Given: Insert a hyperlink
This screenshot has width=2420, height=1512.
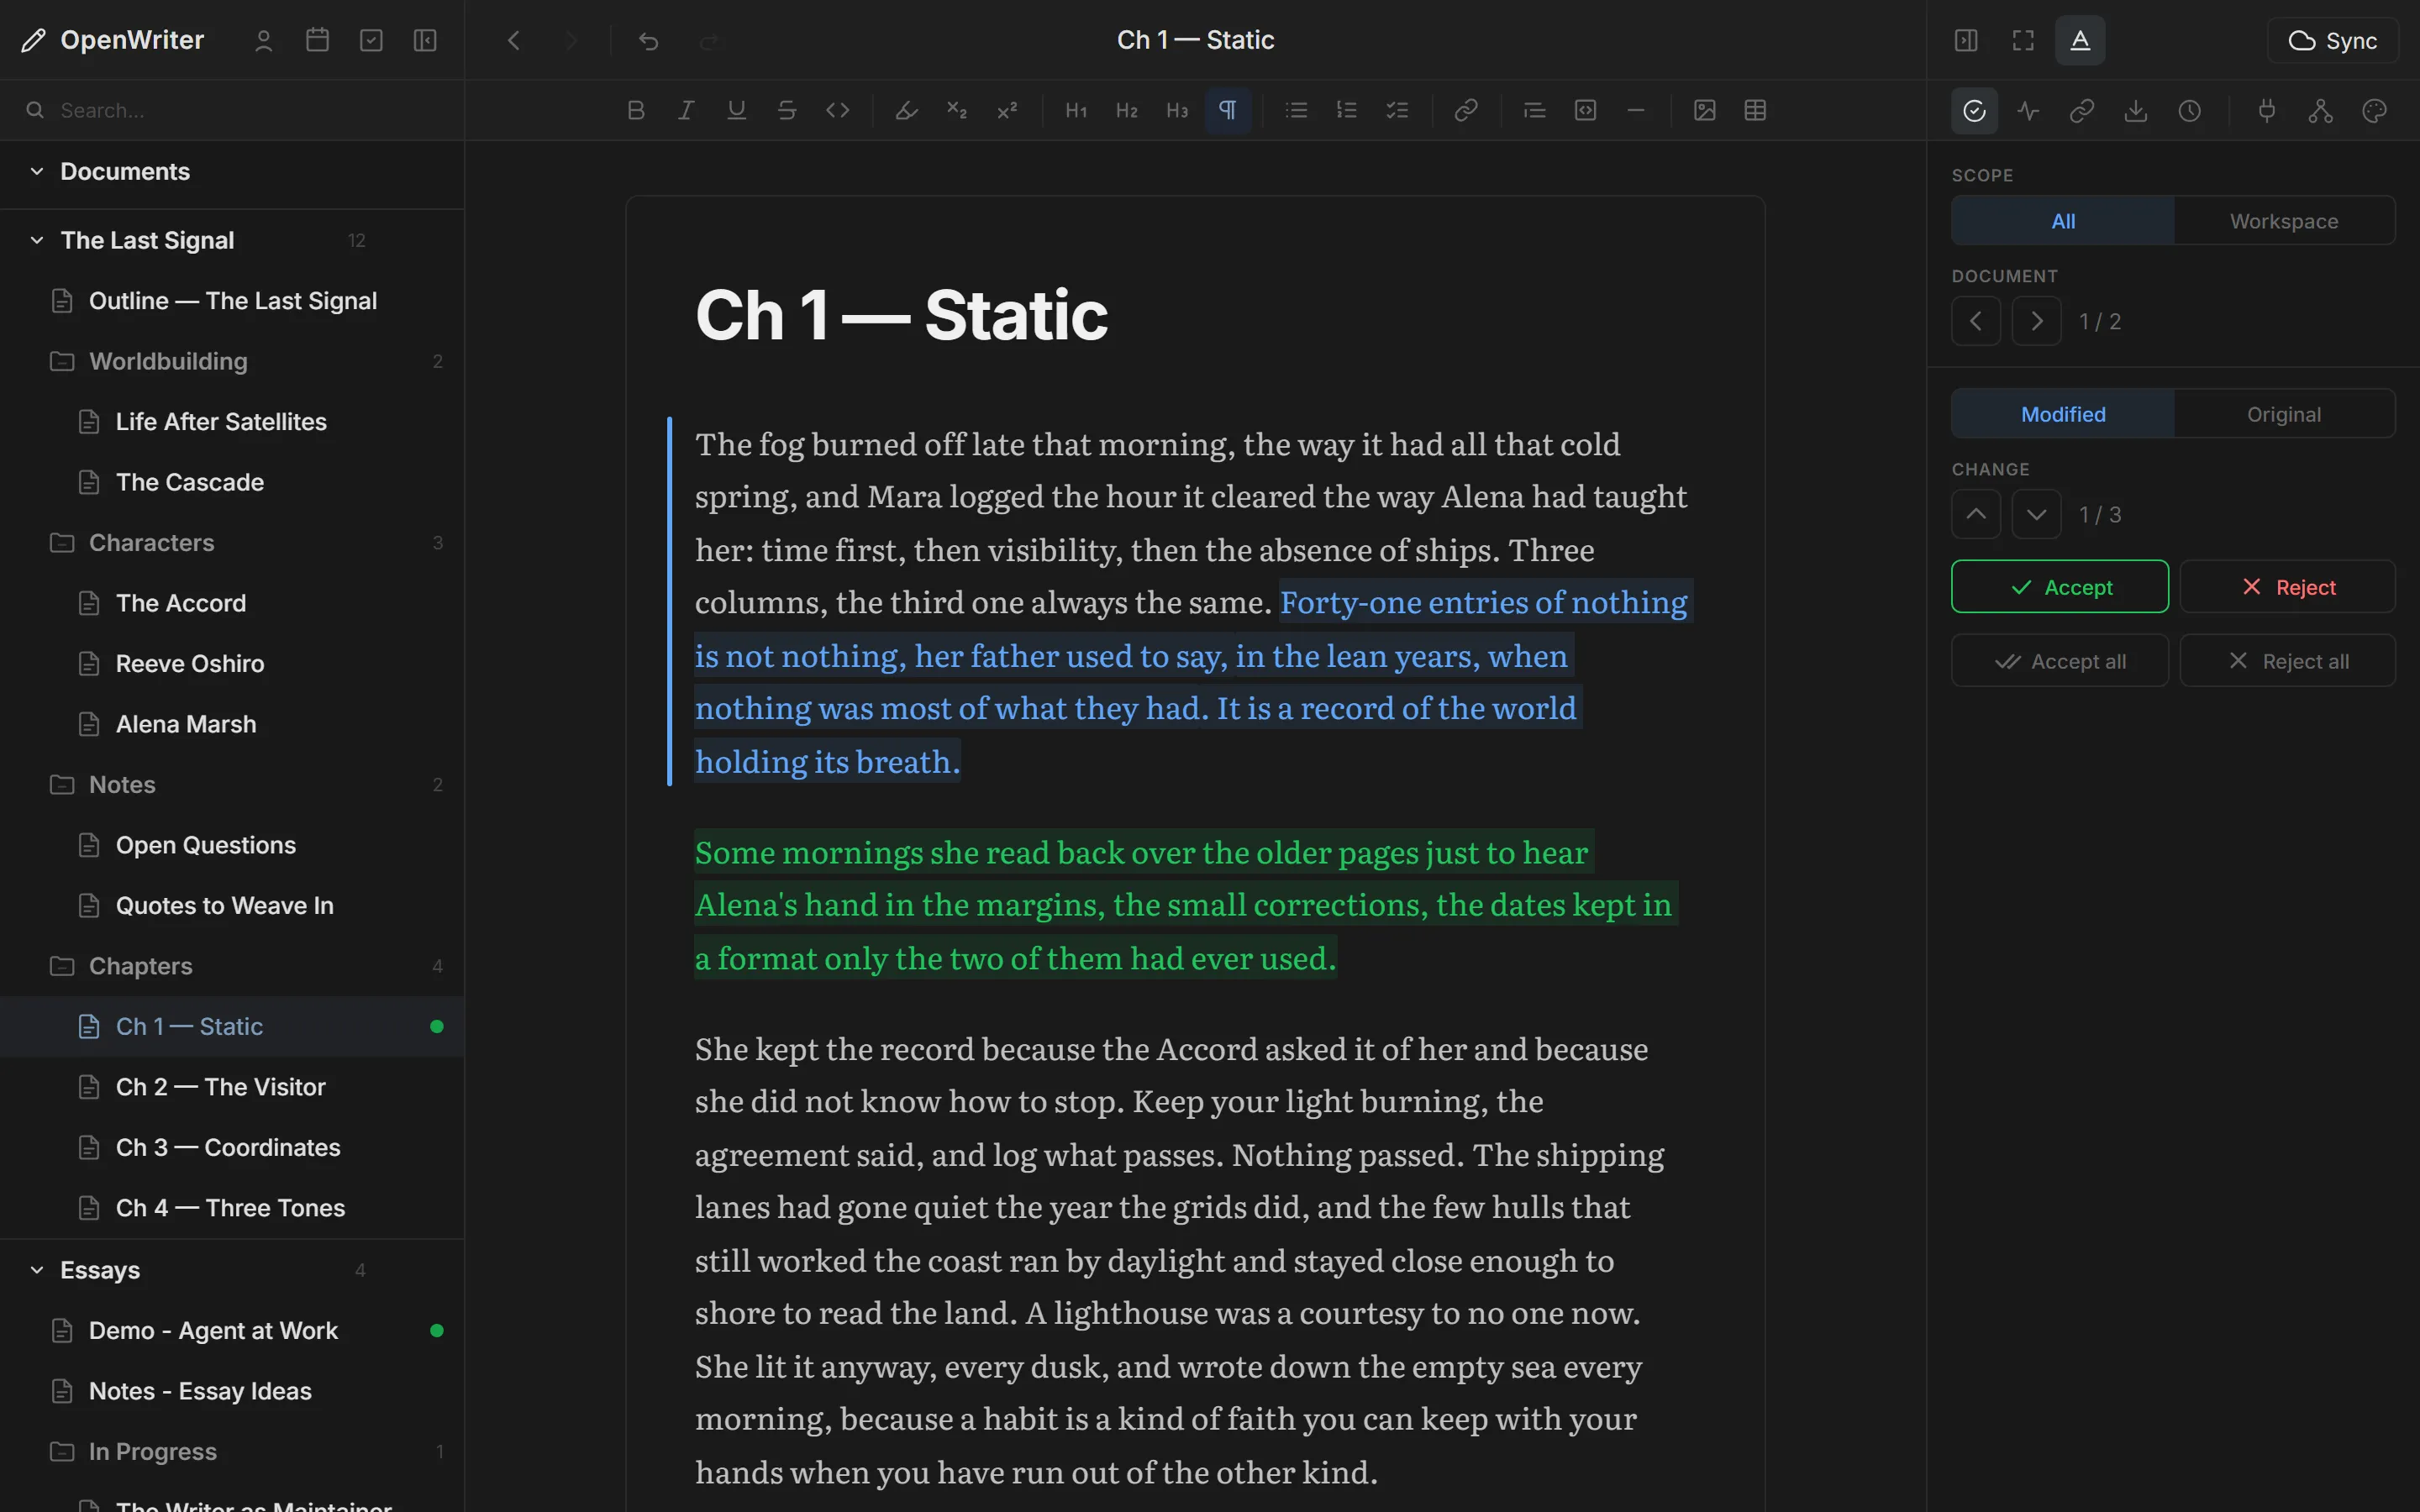Looking at the screenshot, I should (1466, 110).
